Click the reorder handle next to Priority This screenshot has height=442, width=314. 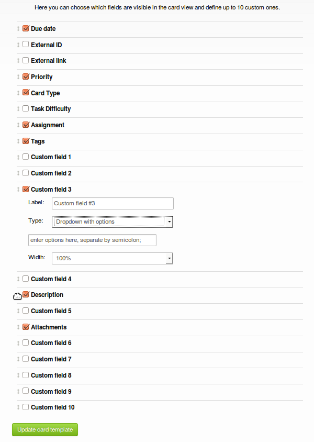[x=18, y=77]
